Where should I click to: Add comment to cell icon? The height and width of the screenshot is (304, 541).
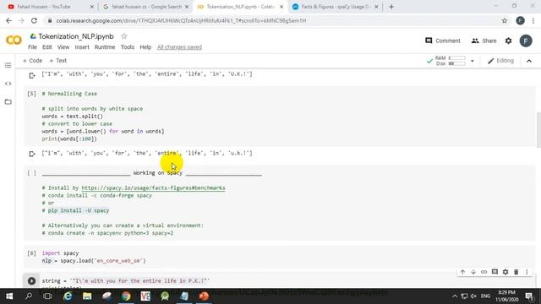click(495, 272)
